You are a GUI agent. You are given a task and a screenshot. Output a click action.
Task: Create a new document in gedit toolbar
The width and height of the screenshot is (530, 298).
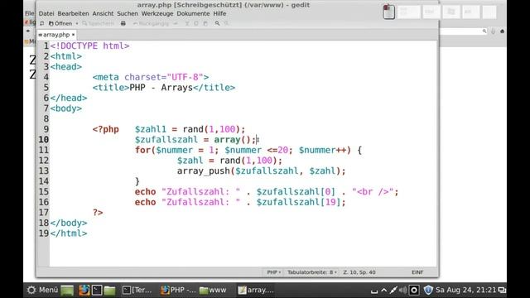[42, 24]
